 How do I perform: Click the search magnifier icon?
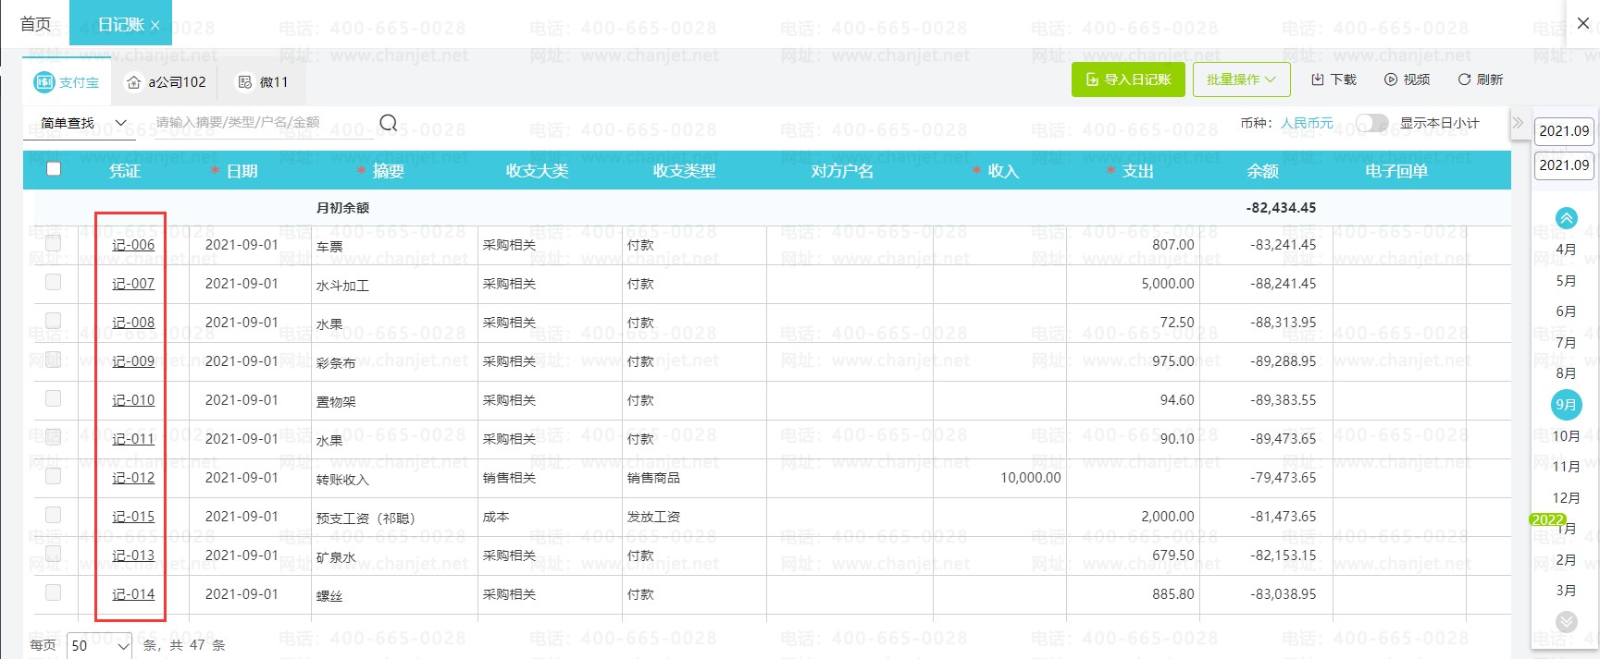coord(389,123)
